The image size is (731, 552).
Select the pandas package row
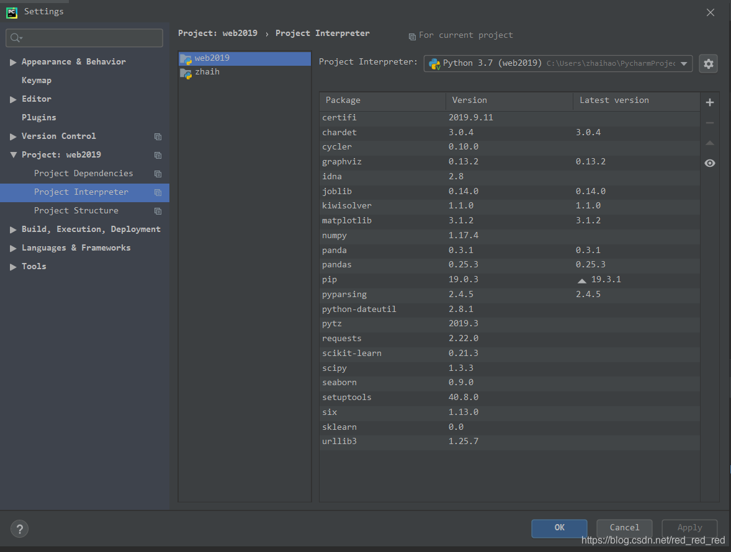tap(509, 265)
